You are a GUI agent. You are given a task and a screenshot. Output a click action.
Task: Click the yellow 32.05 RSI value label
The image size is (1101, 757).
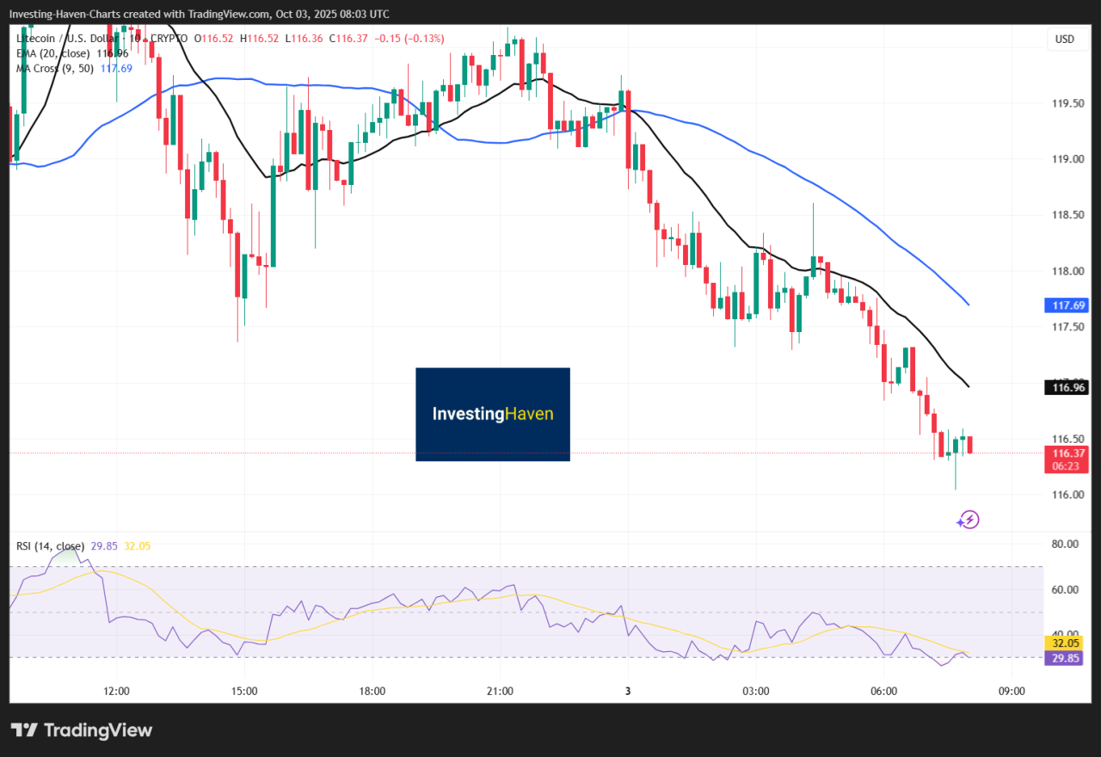(1067, 643)
